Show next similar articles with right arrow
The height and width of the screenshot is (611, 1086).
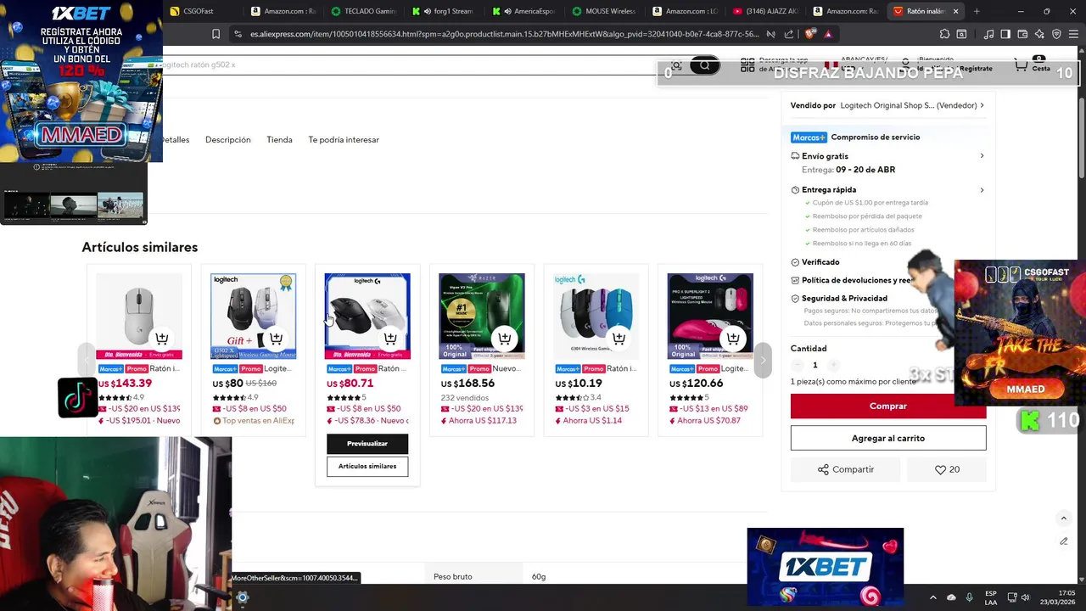[763, 360]
